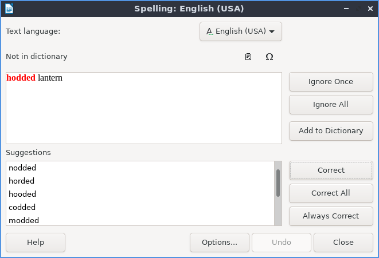Pick the "codded" suggestion
379x258 pixels.
22,207
